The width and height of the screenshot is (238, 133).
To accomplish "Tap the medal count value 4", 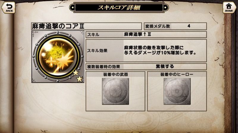I will tap(189, 26).
